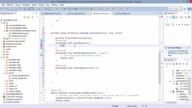Click the error marker on line 57

click(41, 45)
